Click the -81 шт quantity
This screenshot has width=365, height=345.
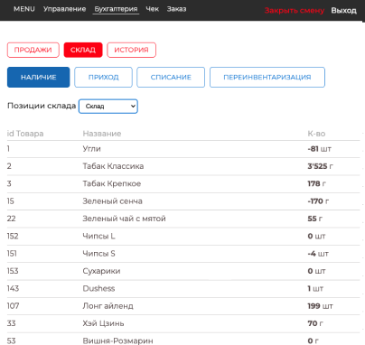[319, 149]
